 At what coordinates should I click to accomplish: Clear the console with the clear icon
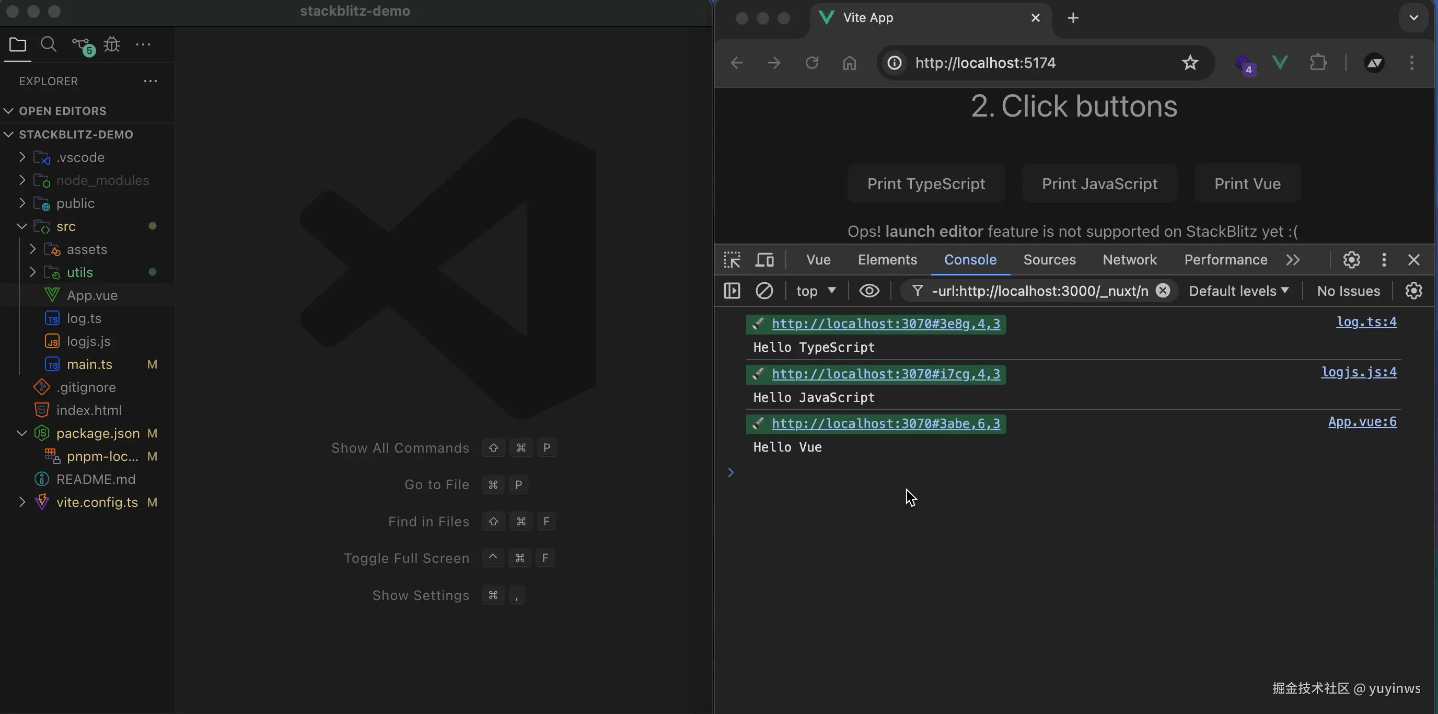[x=764, y=291]
